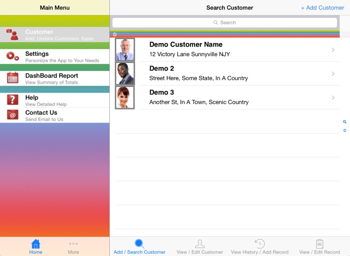
Task: Click 'View Detailed Help' subtitle
Action: click(46, 104)
